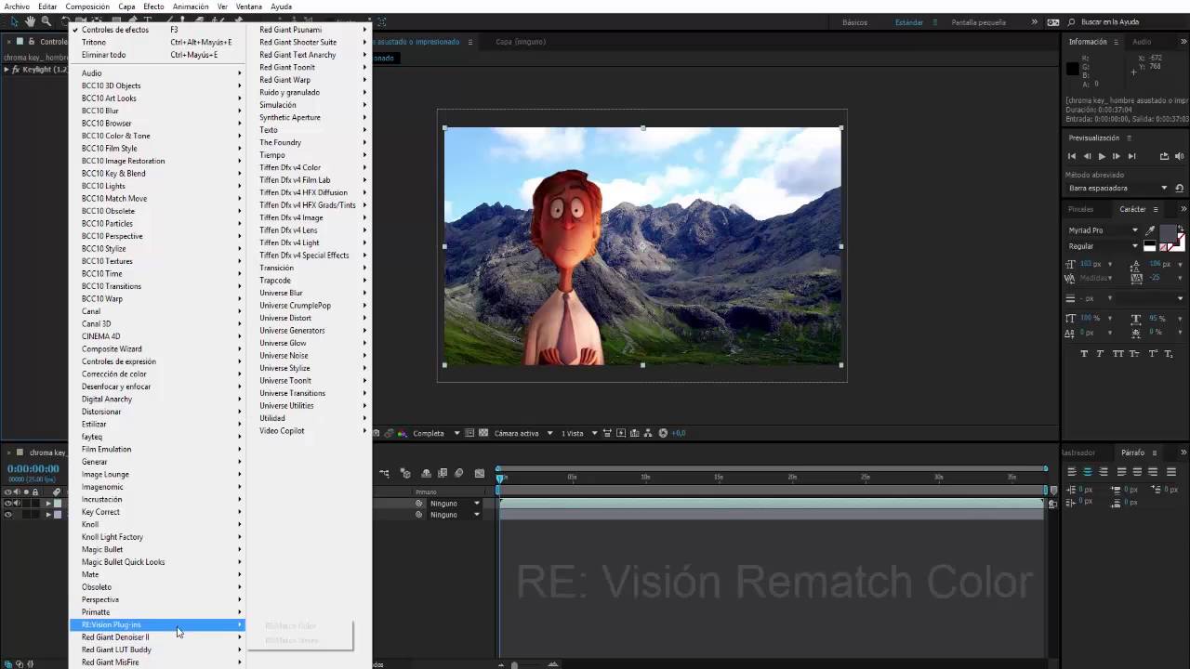Open the timeline graph editor

pos(480,474)
